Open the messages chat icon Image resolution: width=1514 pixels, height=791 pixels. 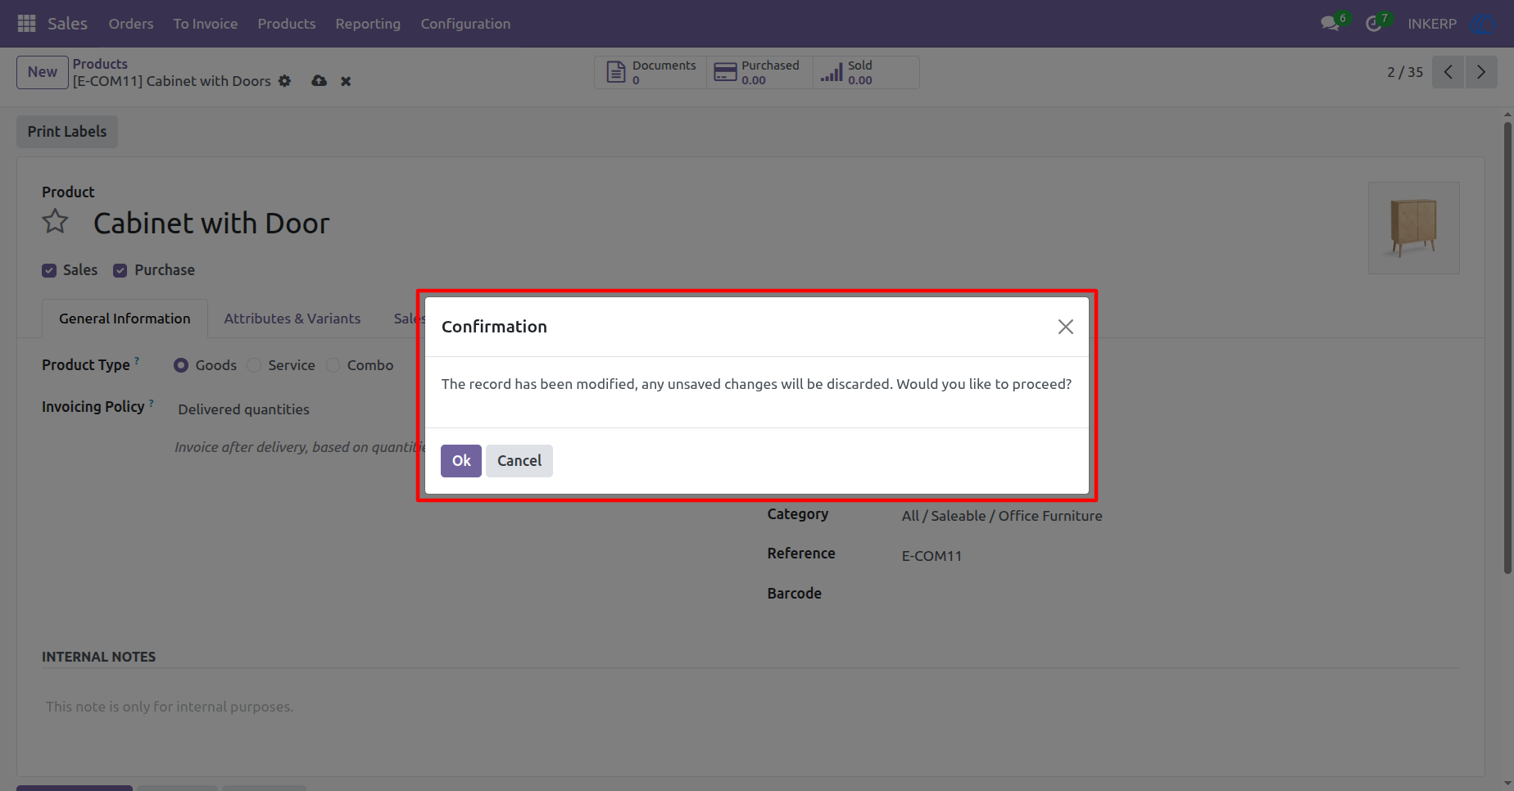[x=1330, y=24]
